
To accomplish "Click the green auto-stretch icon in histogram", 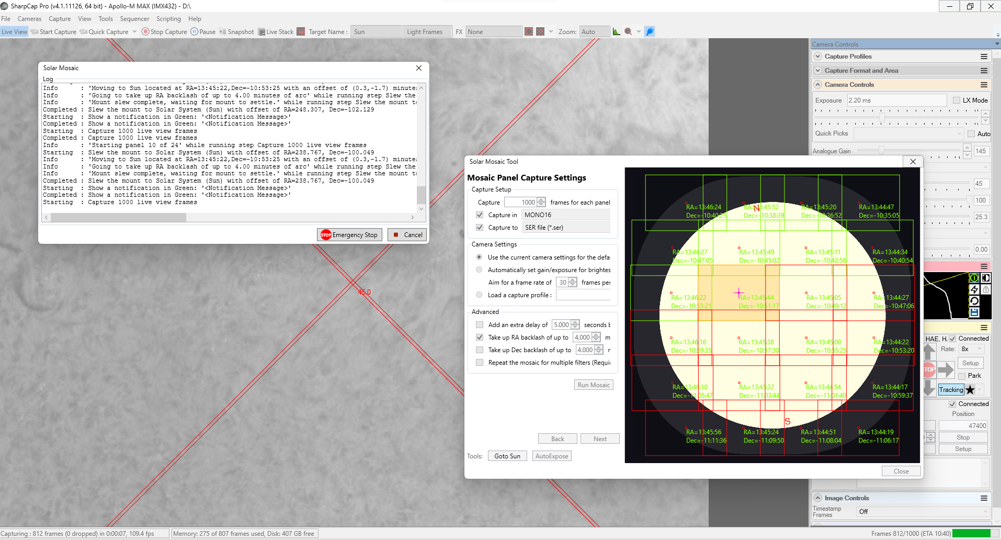I will (x=974, y=278).
